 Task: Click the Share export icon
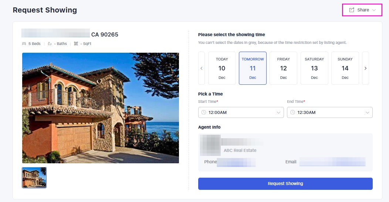(x=352, y=10)
